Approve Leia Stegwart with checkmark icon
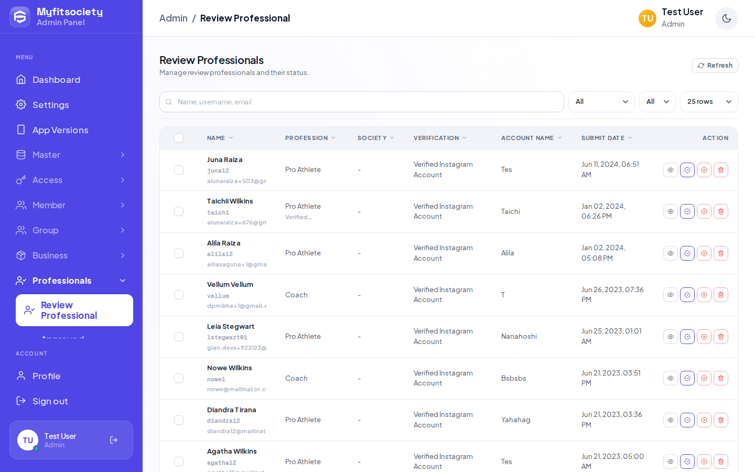 pos(687,337)
